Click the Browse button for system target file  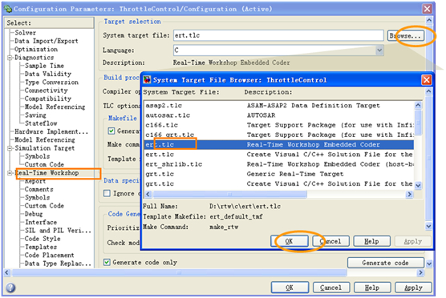(406, 36)
